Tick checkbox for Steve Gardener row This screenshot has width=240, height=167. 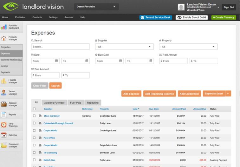(34, 116)
